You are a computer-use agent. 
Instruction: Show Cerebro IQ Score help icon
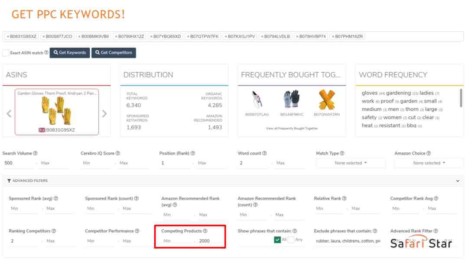pyautogui.click(x=118, y=153)
